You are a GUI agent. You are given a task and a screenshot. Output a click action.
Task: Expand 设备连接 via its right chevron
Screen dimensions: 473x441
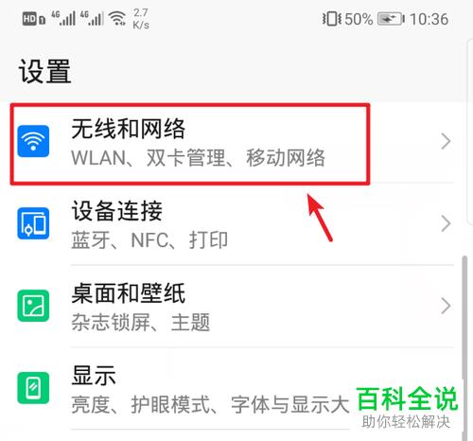coord(446,223)
